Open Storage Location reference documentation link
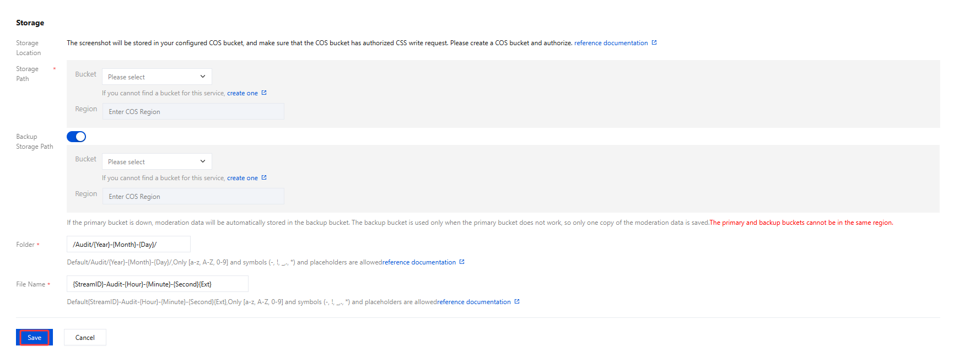 click(x=611, y=43)
